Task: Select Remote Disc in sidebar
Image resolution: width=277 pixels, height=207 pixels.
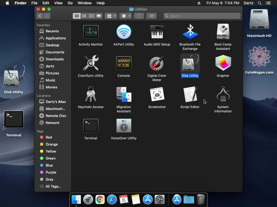Action: pos(53,116)
